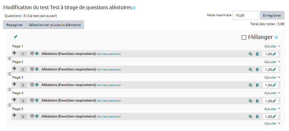Open the gear settings for question 2

[37, 69]
